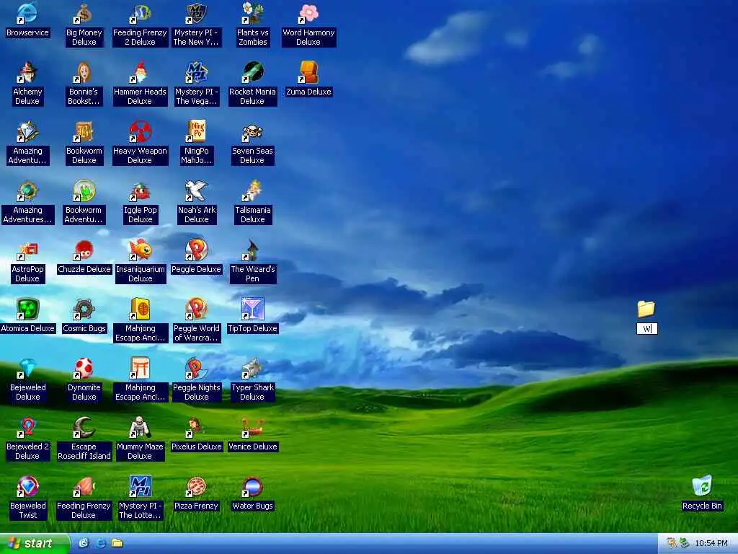Select Bonnie's Bookstore icon

click(84, 73)
